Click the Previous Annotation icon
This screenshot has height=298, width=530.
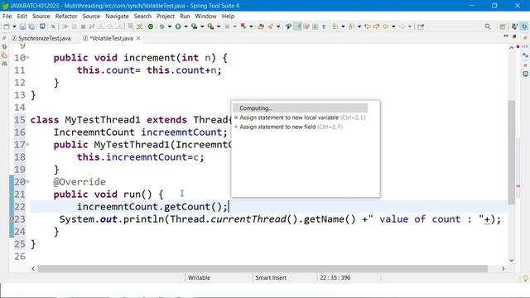point(351,26)
